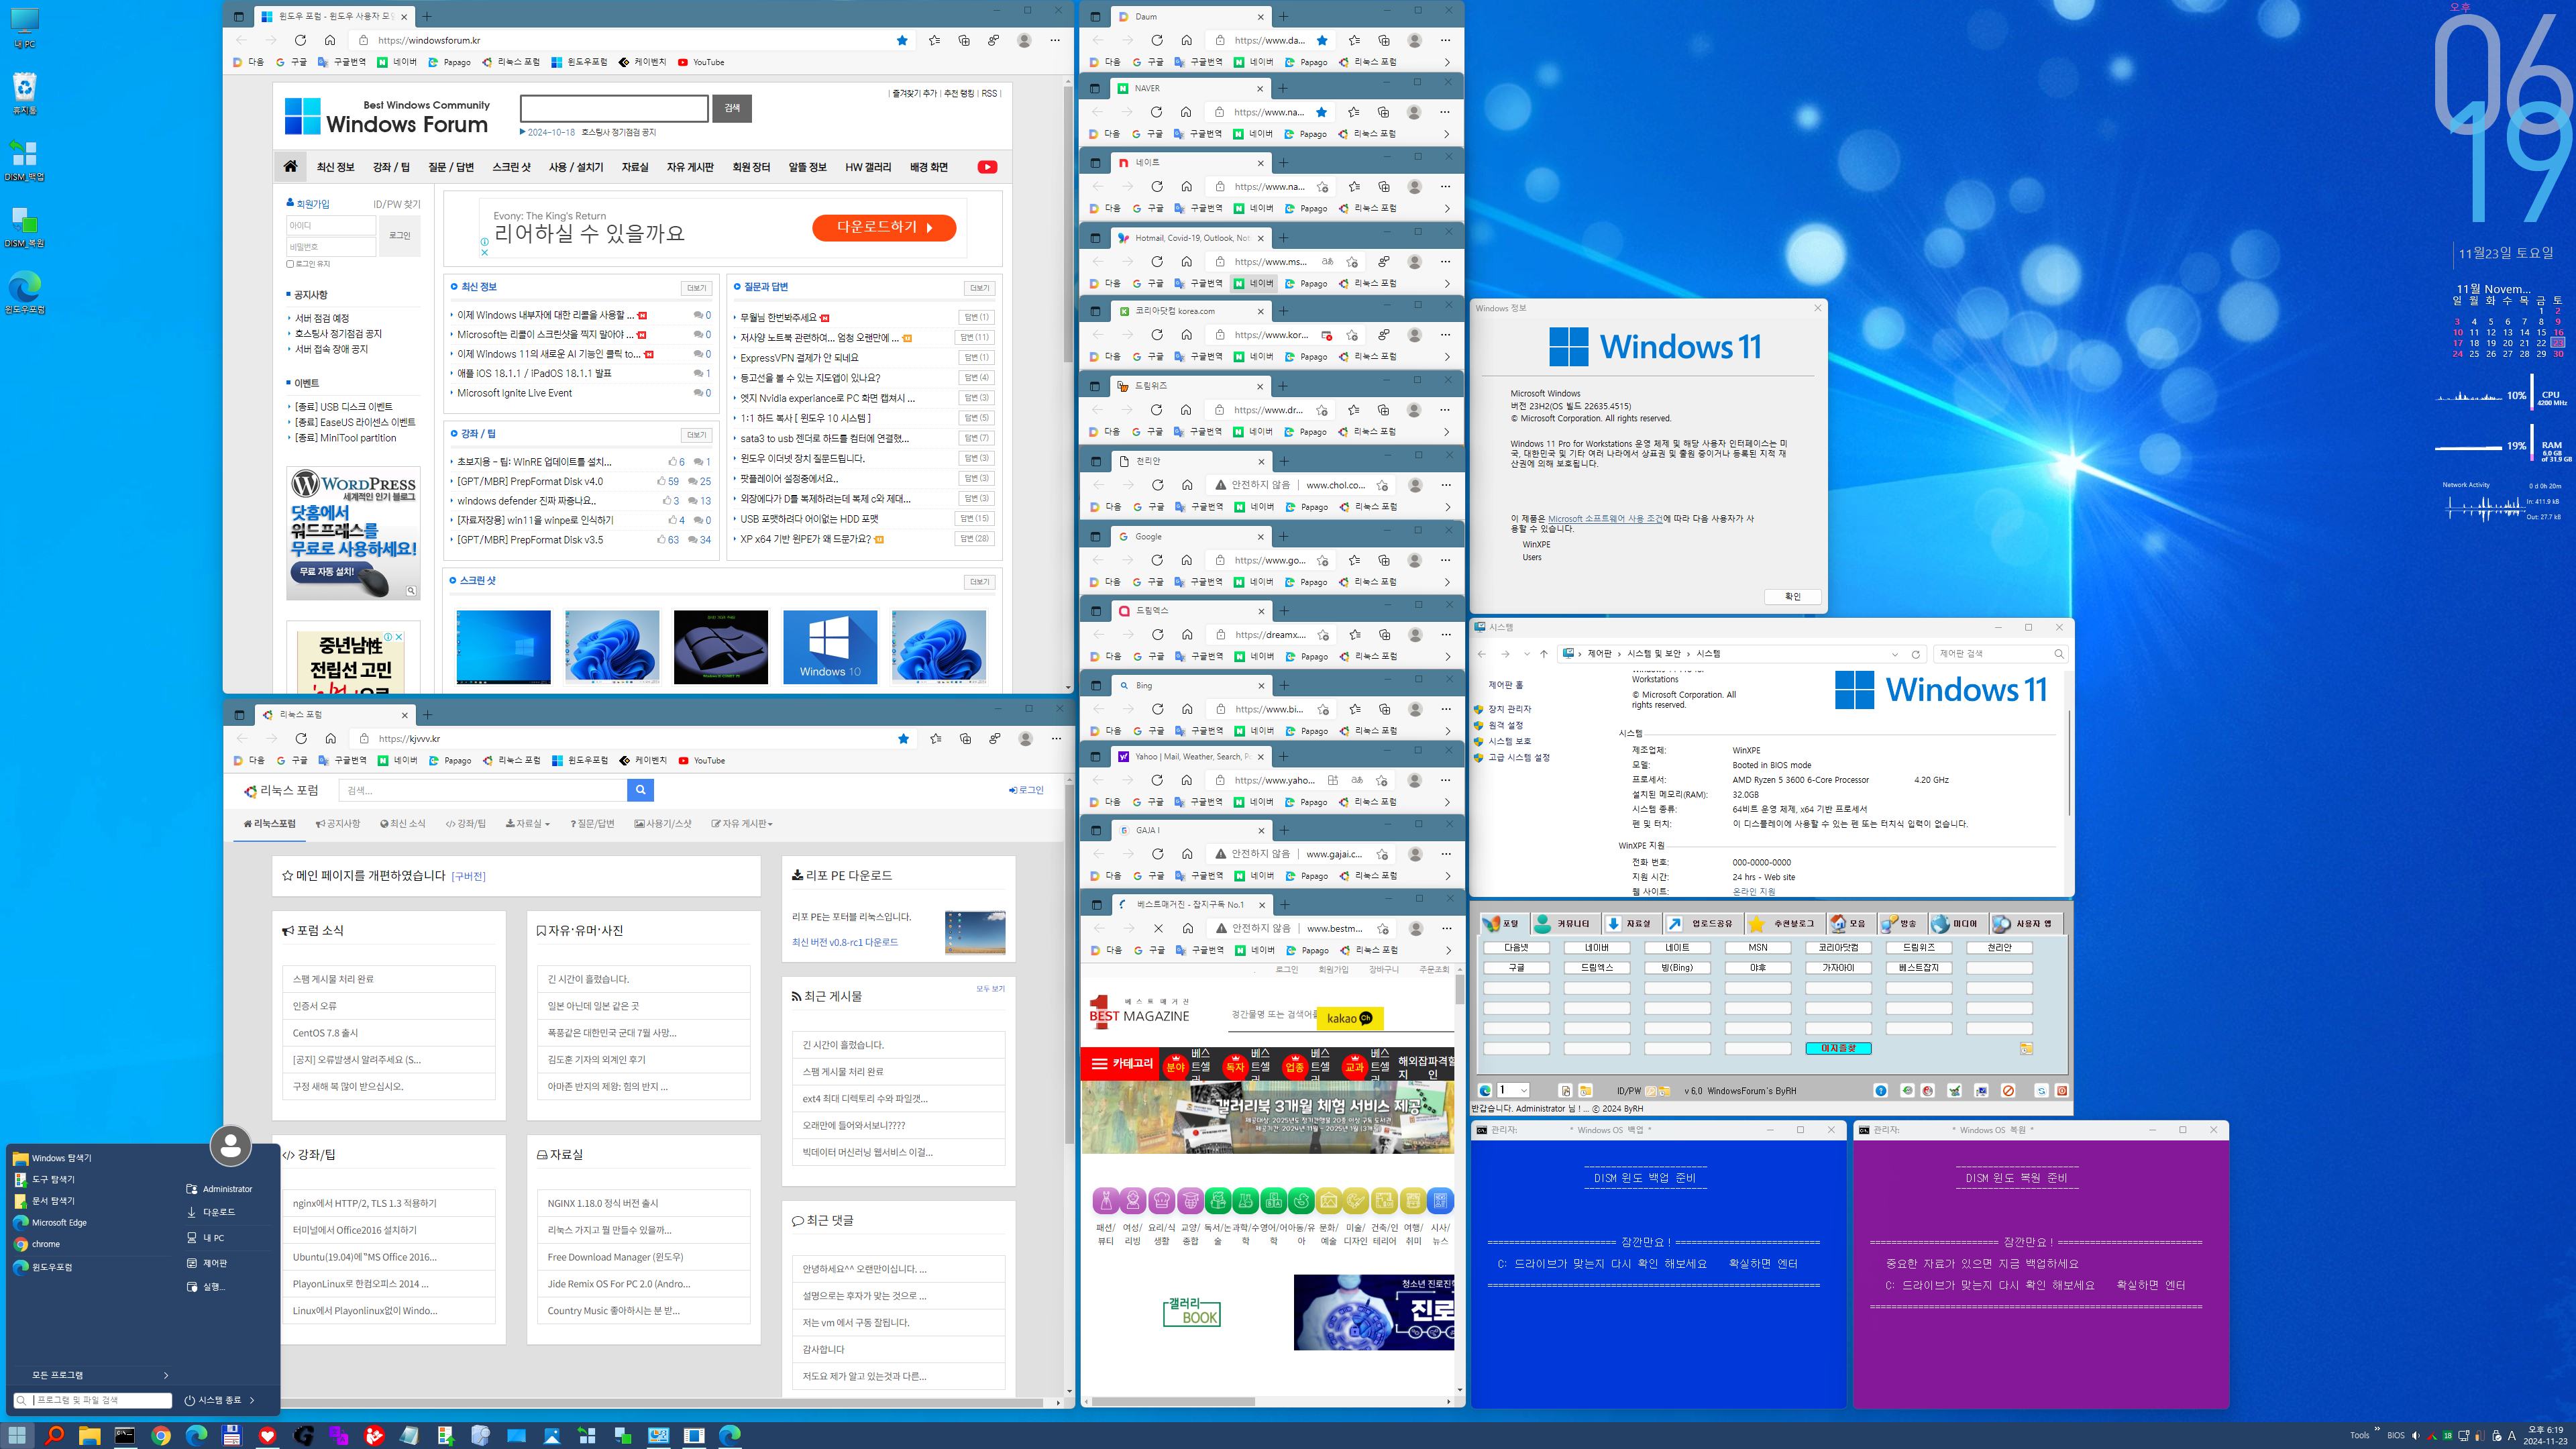Expand the arrow next to 시스템 종료
Screen dimensions: 2576x1449
pyautogui.click(x=252, y=1400)
